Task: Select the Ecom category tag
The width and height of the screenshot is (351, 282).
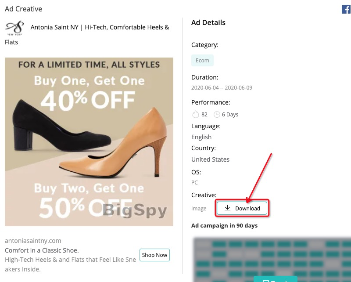Action: tap(202, 60)
